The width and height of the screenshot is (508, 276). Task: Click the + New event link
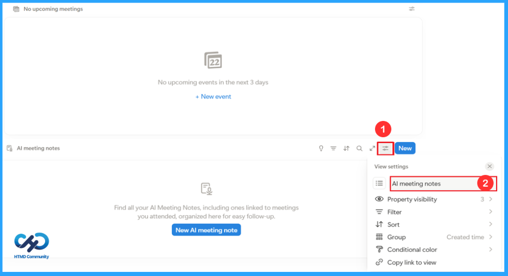(213, 96)
